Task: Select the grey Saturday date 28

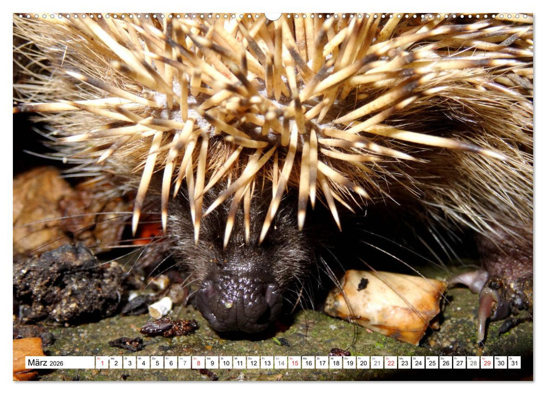Action: tap(473, 362)
